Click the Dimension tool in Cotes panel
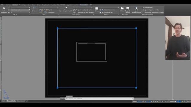 (35, 9)
